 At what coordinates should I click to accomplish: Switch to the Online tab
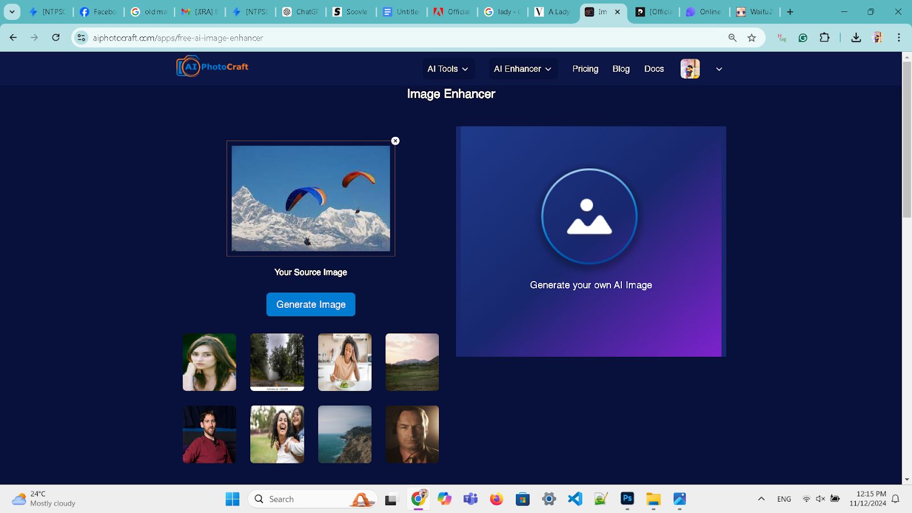tap(704, 11)
